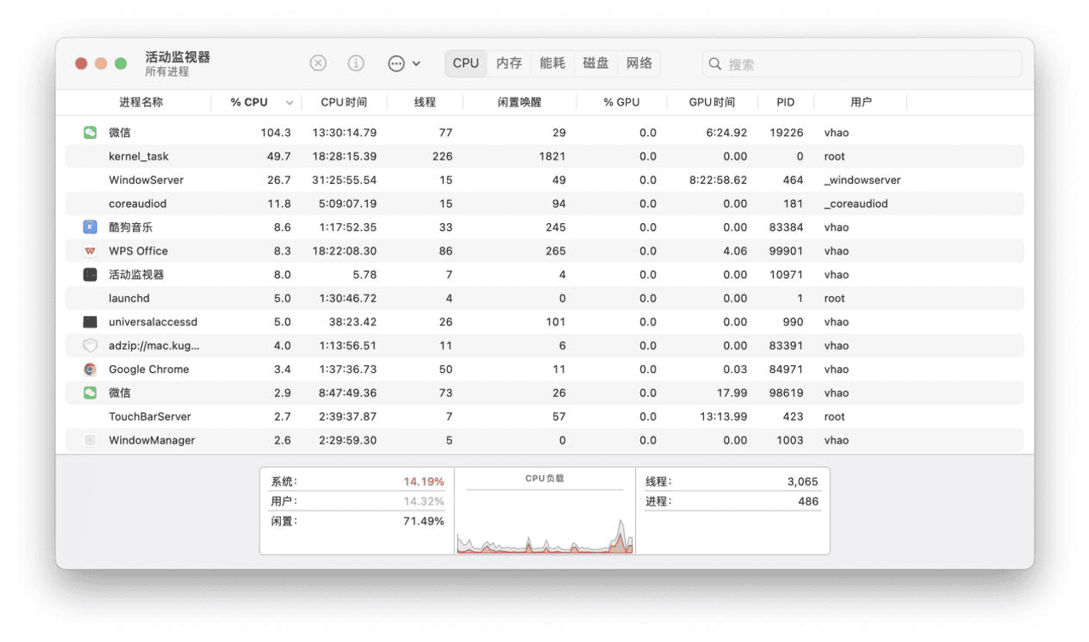Switch to the 能耗 tab

[553, 63]
